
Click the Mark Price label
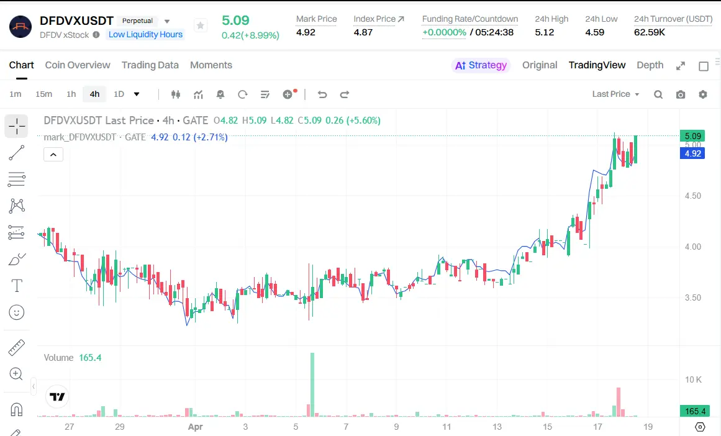click(x=316, y=19)
